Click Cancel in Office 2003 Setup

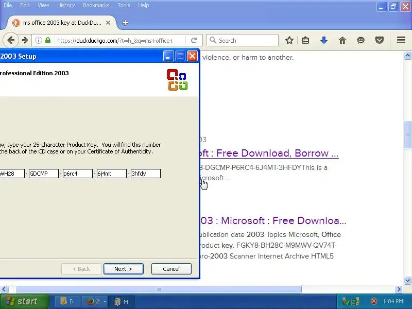pos(171,269)
